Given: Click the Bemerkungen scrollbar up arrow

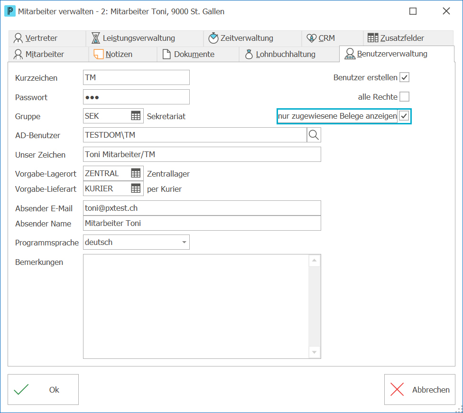Looking at the screenshot, I should coord(314,261).
